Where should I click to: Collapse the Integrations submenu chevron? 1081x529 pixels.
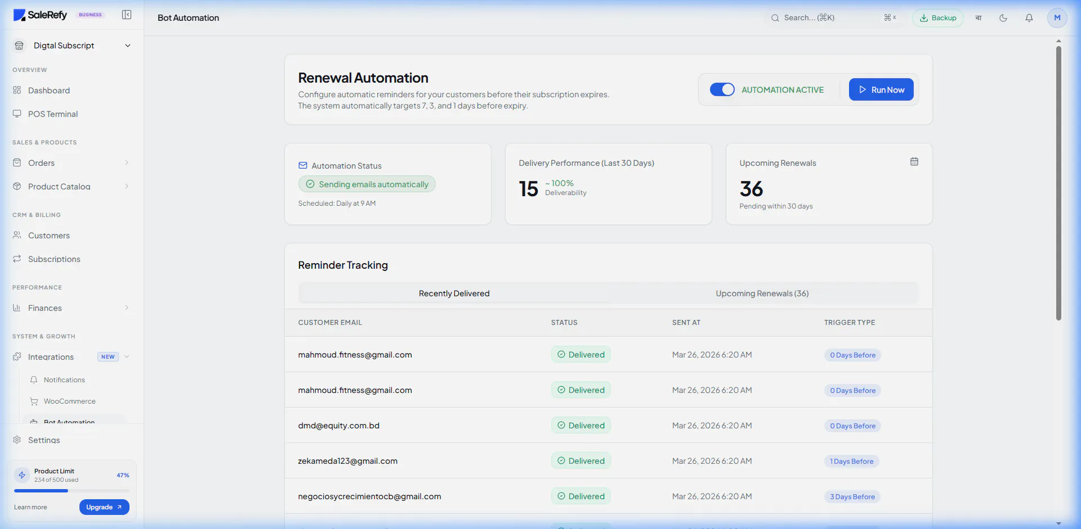tap(127, 356)
